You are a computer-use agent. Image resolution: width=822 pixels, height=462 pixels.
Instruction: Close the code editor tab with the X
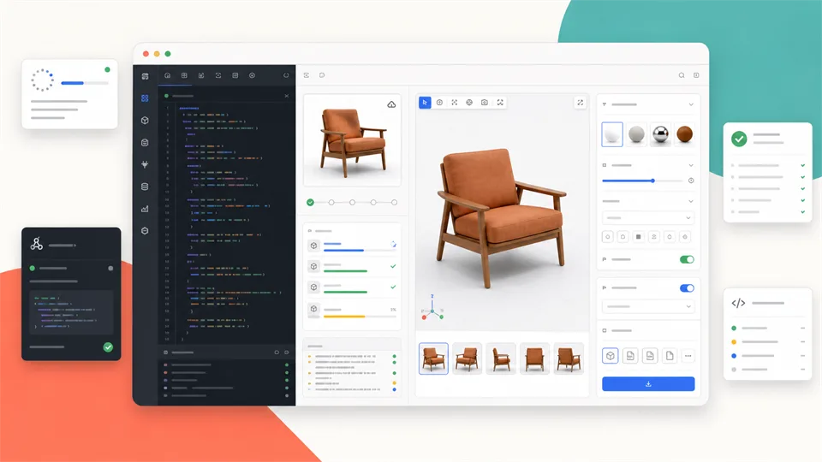pos(286,96)
